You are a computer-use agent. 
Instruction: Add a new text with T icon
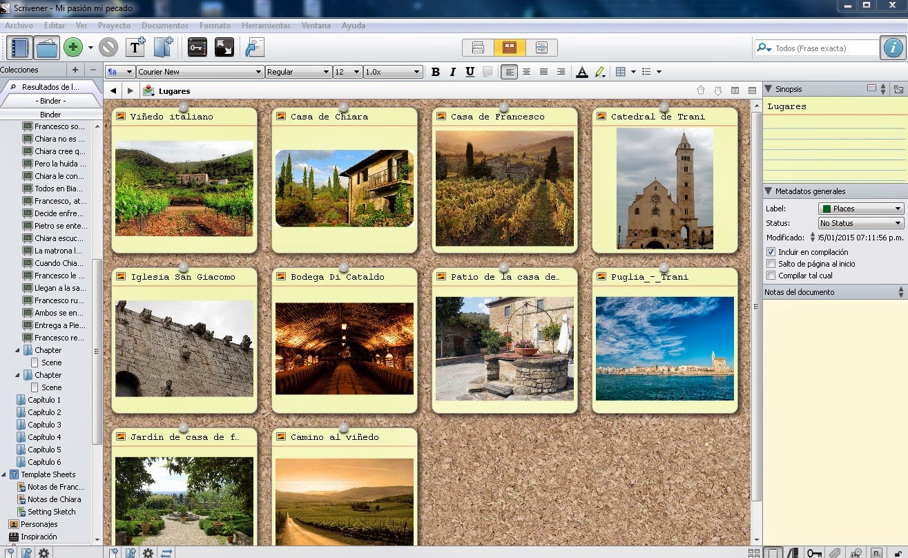(x=135, y=48)
